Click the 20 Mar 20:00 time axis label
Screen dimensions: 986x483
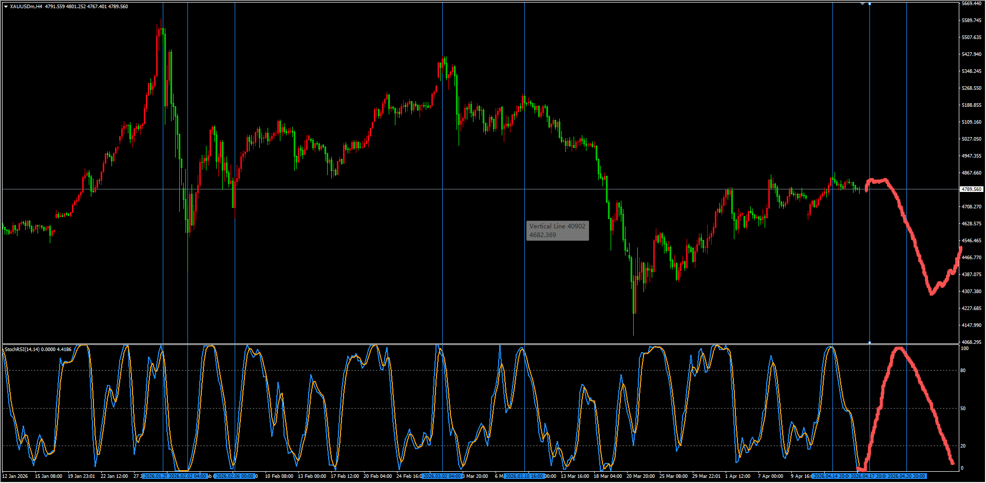click(641, 476)
